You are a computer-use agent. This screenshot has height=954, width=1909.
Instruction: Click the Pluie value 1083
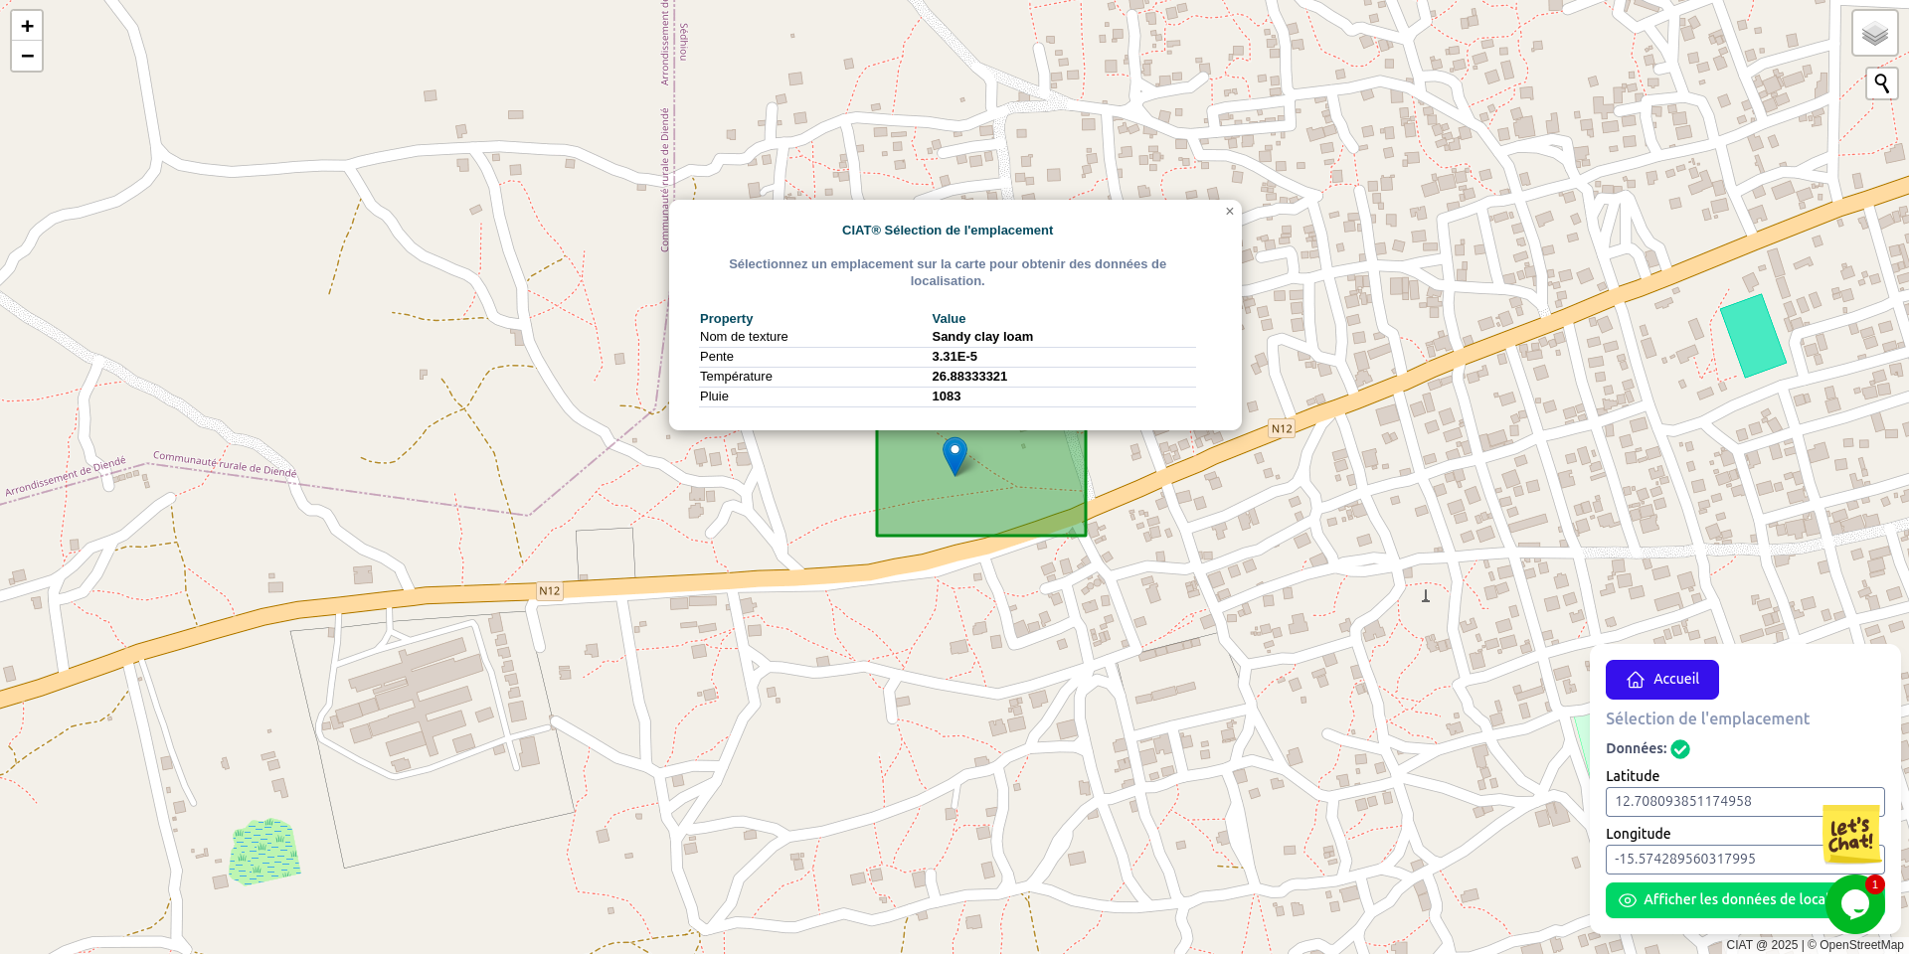coord(947,397)
